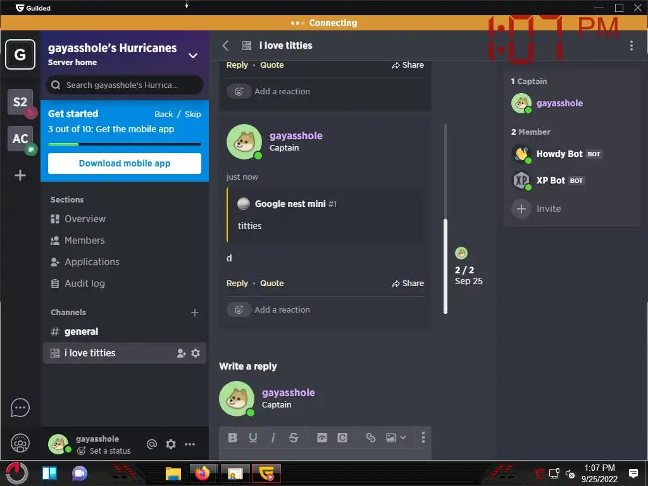
Task: Open XP Bot member entry
Action: 549,180
